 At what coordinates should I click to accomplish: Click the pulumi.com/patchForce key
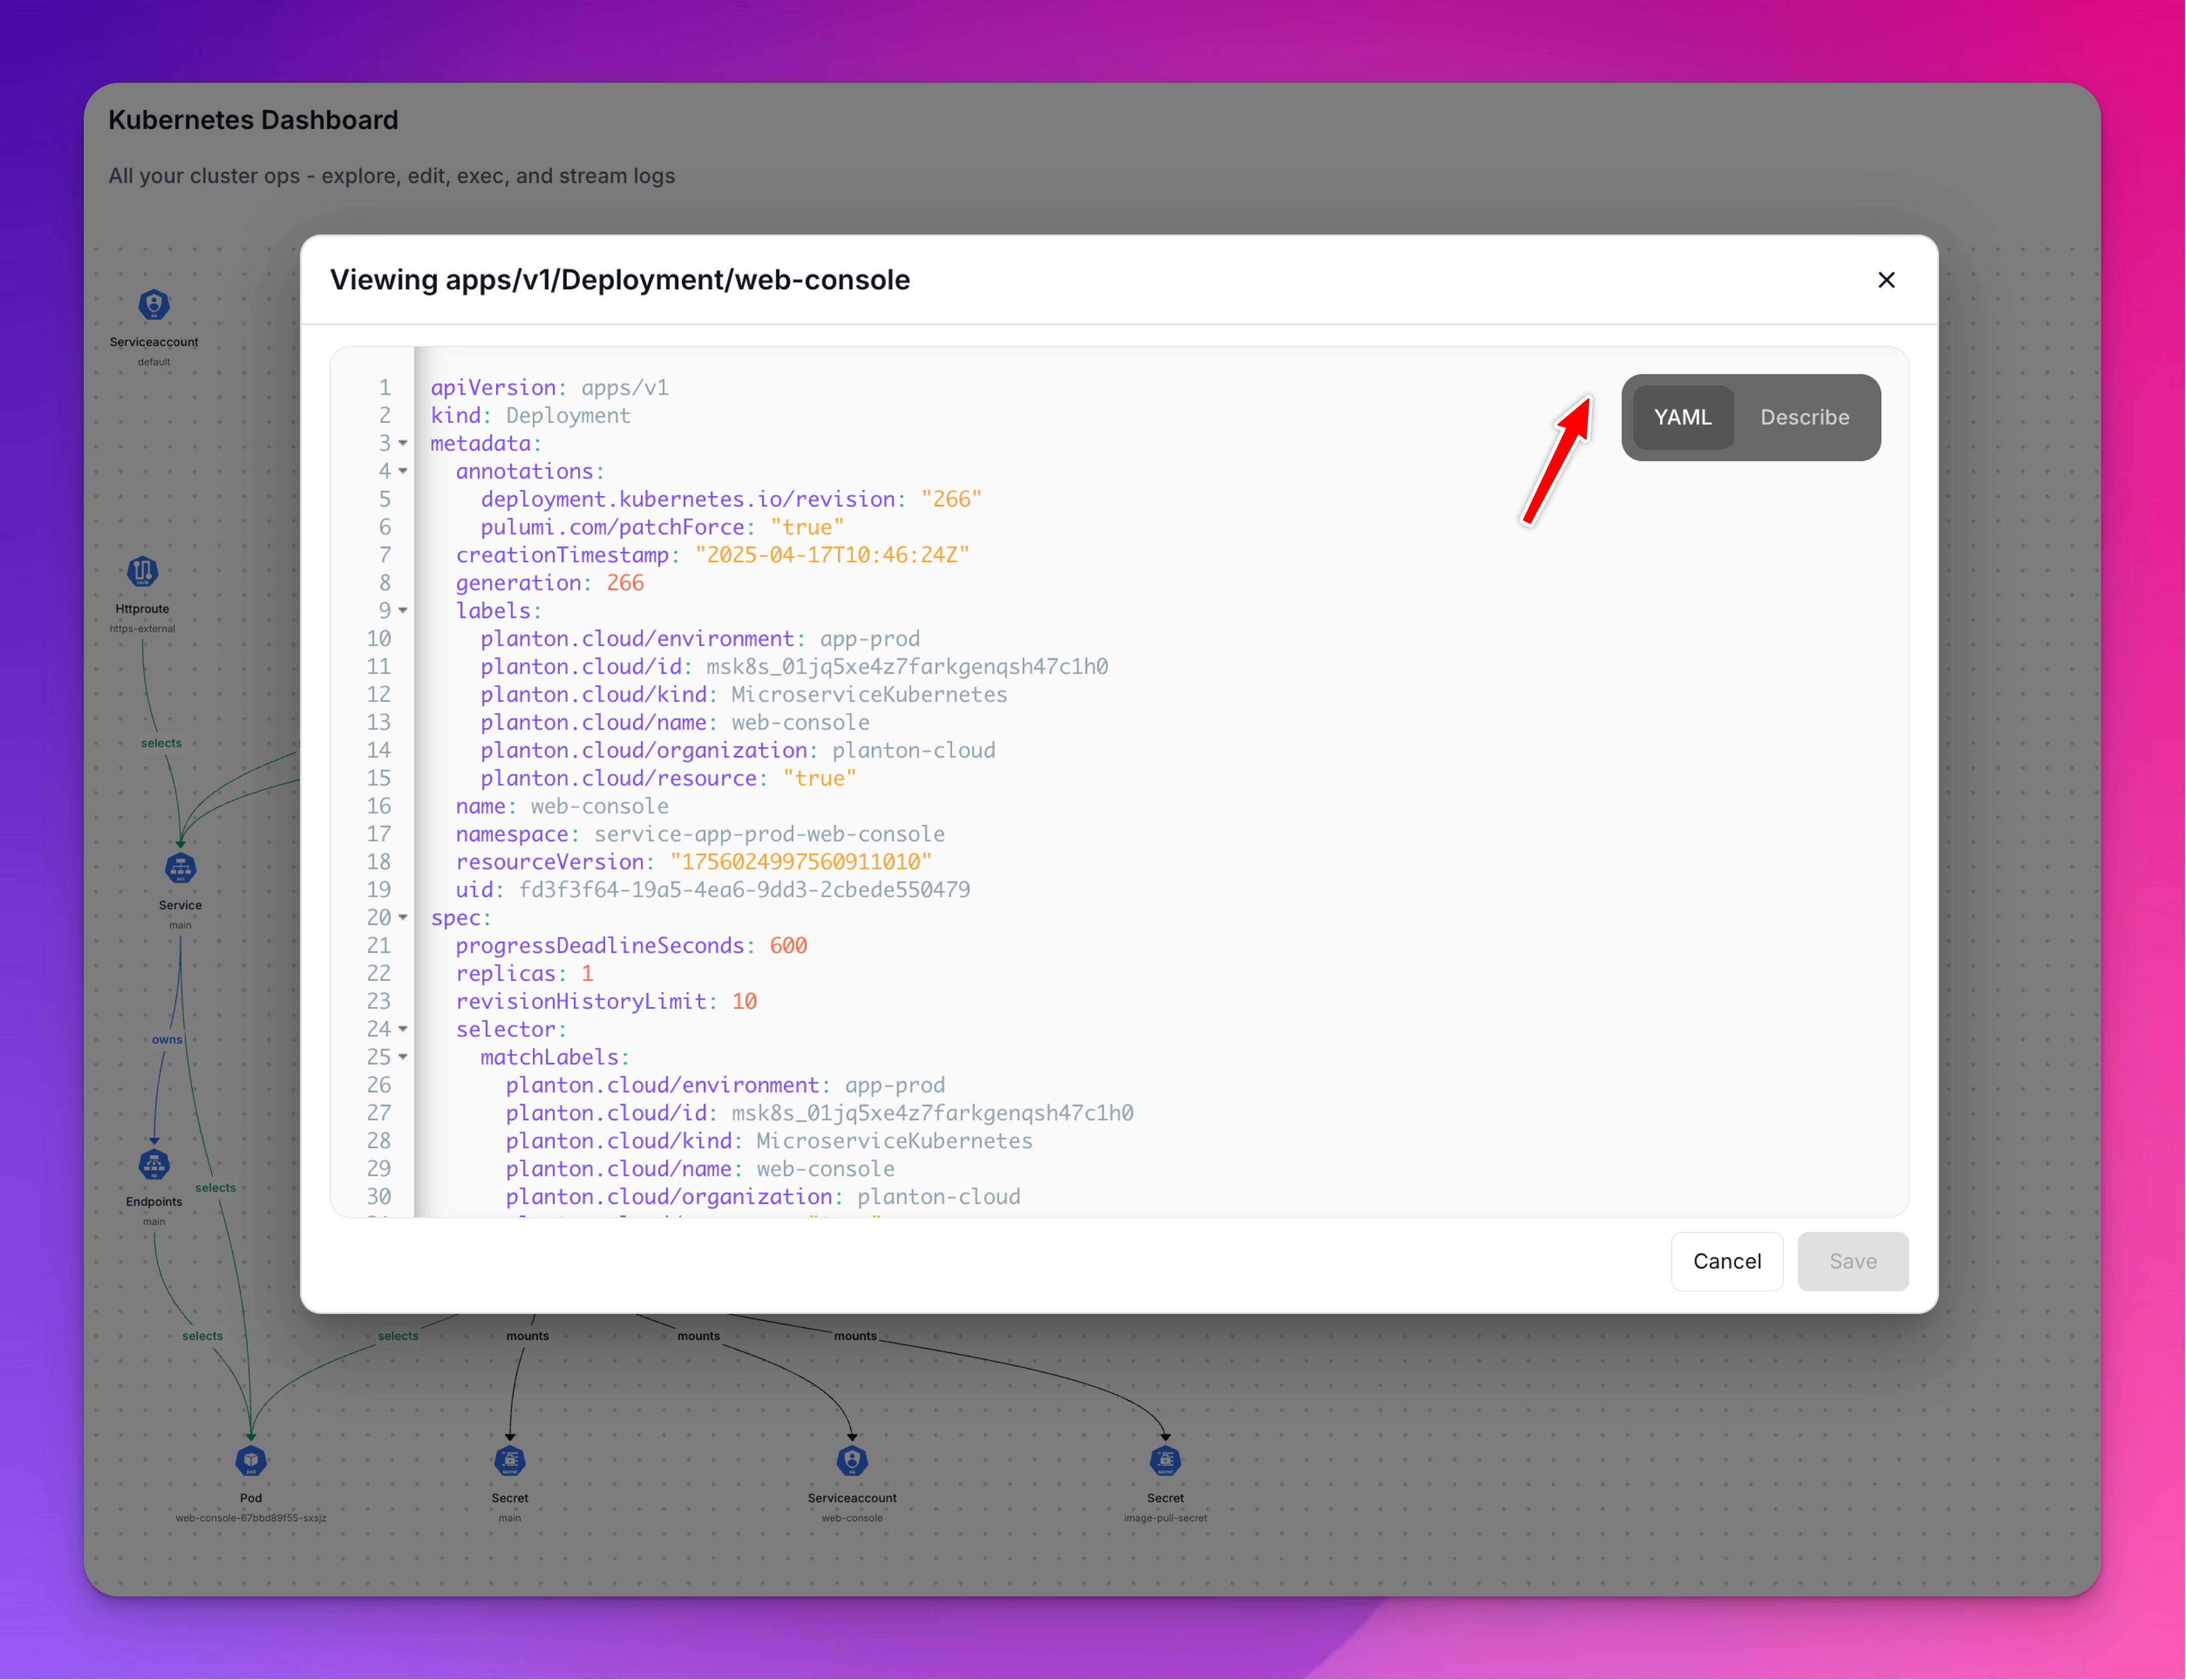tap(612, 527)
